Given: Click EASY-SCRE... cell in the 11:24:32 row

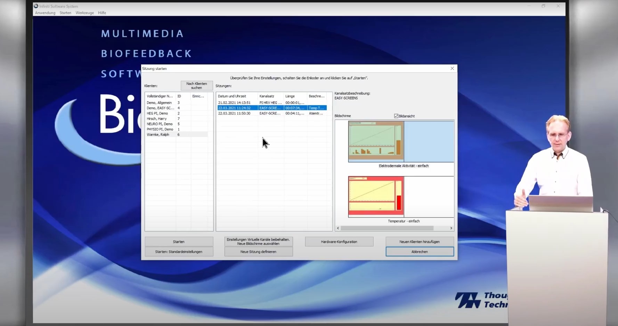Looking at the screenshot, I should point(270,108).
